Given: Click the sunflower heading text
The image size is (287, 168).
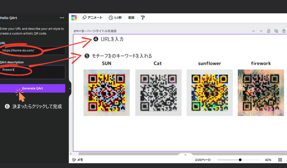Looking at the screenshot, I should pyautogui.click(x=210, y=63).
